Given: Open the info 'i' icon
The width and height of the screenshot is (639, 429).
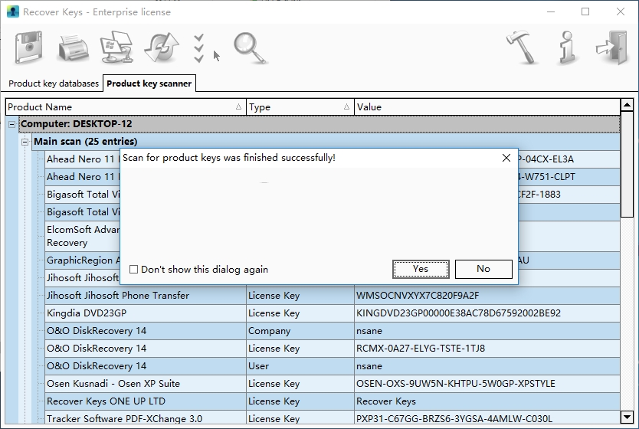Looking at the screenshot, I should tap(568, 48).
